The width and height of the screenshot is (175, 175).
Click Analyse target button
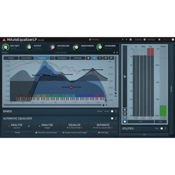(x=46, y=126)
